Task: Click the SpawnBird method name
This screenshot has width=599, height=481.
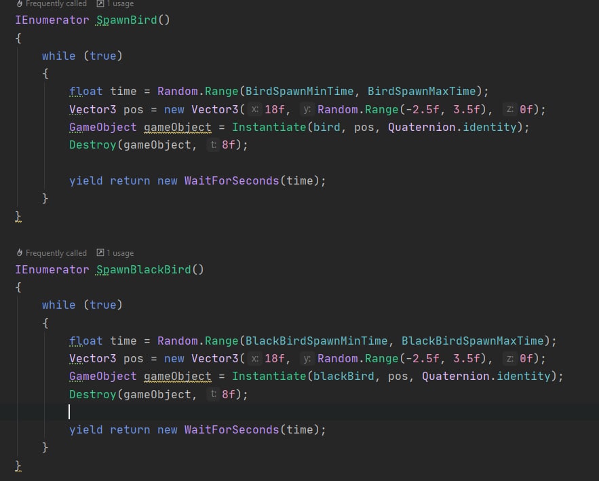Action: click(x=126, y=20)
